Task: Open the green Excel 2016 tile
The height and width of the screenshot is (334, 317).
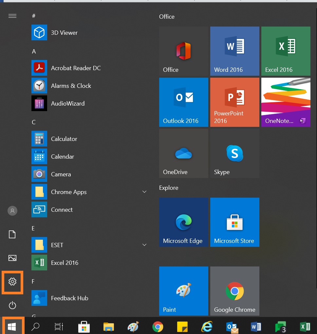Action: click(x=286, y=51)
